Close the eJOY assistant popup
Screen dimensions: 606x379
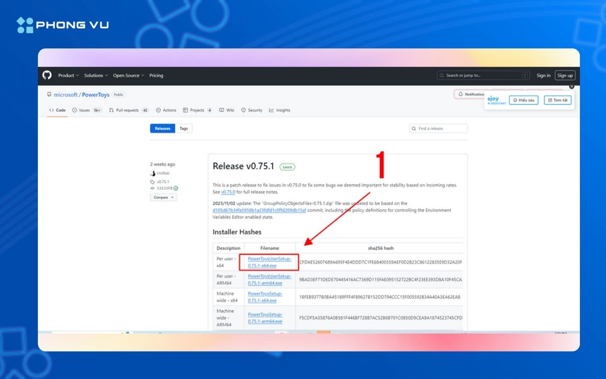coord(571,87)
